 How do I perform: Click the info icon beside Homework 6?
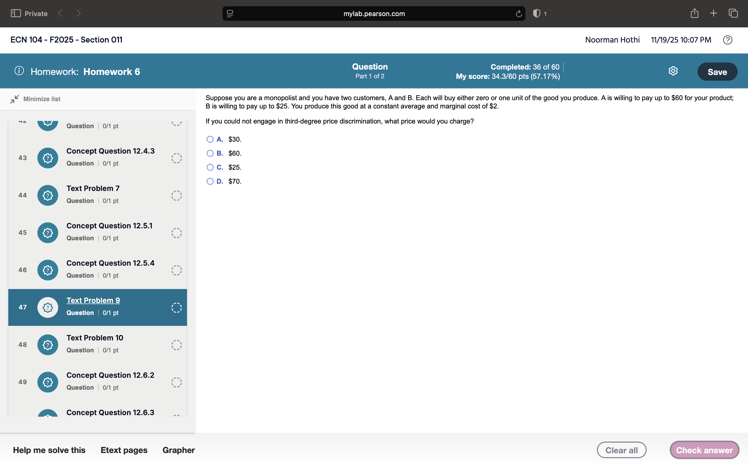(19, 71)
